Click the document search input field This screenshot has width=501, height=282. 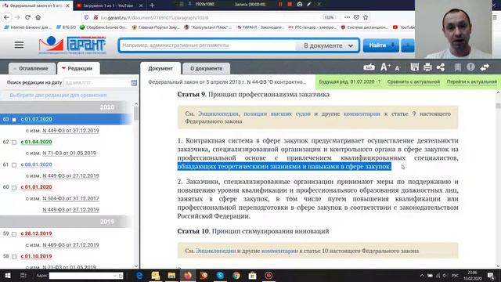(x=207, y=45)
